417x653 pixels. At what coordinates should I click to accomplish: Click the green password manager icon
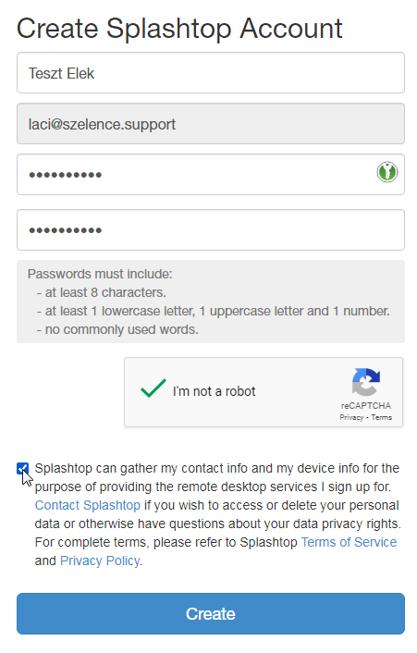click(x=387, y=172)
